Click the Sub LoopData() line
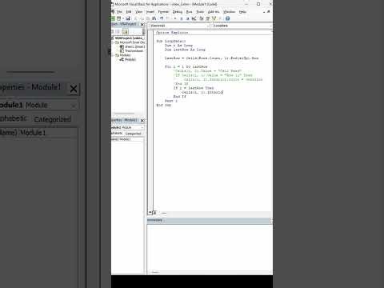The width and height of the screenshot is (384, 288). [x=170, y=41]
